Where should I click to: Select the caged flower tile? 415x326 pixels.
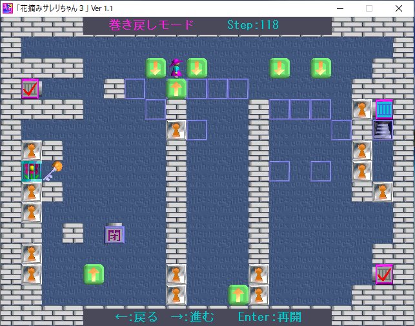[32, 171]
